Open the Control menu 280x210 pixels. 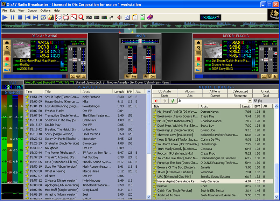coord(32,10)
